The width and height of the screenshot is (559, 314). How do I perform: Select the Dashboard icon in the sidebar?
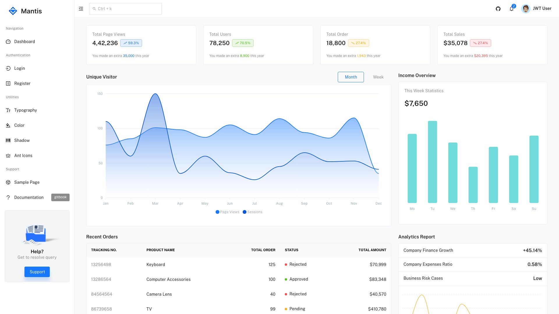[x=8, y=42]
